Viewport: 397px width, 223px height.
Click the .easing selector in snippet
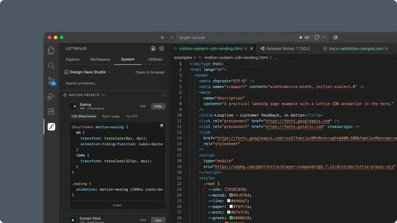79,184
